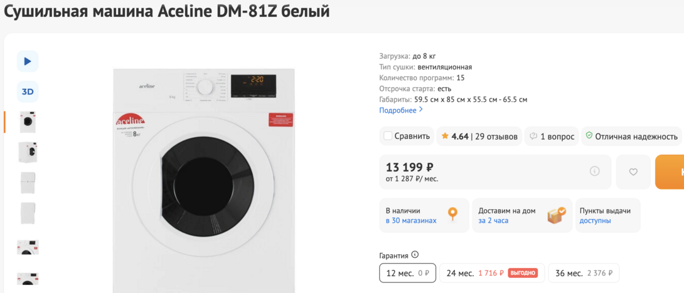Open the 1 вопрос section

552,136
